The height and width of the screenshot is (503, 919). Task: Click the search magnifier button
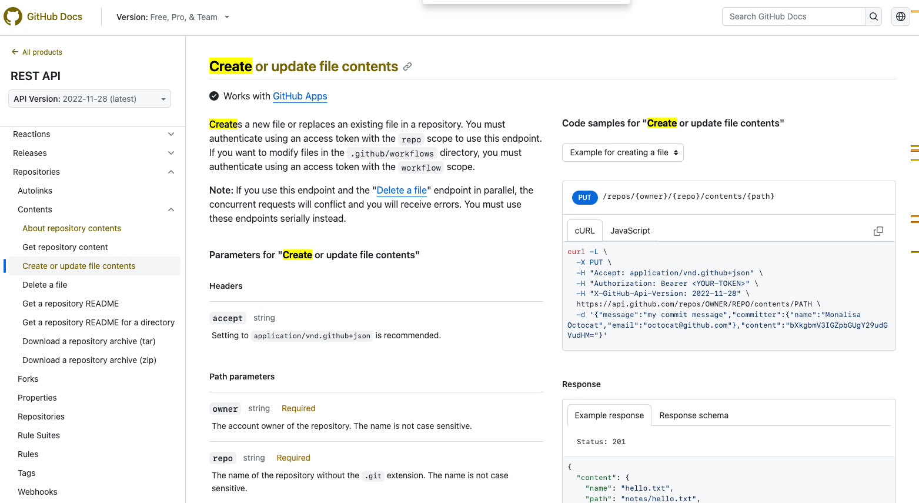[874, 16]
